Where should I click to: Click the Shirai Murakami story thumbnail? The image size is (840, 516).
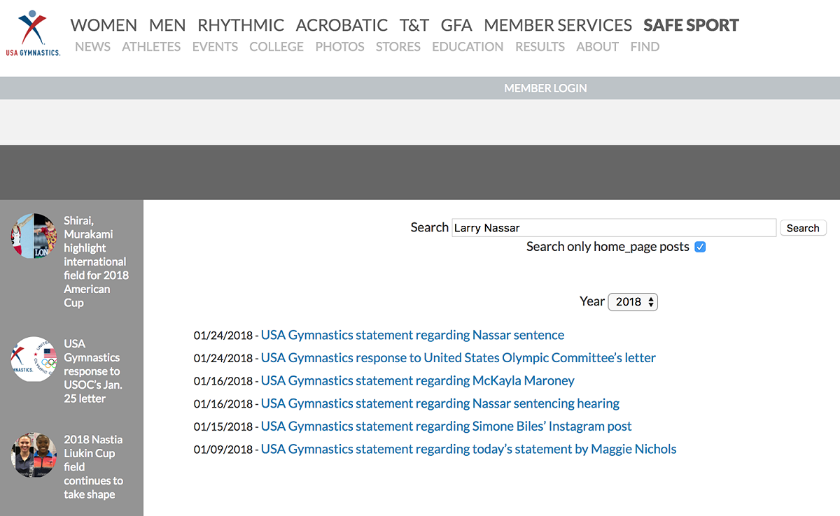(34, 236)
